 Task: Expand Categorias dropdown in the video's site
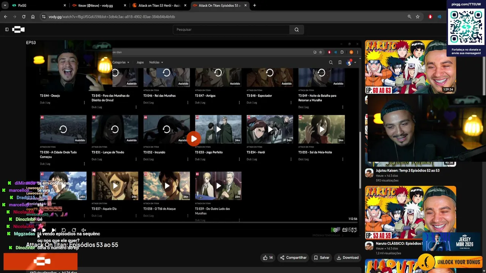tap(121, 62)
